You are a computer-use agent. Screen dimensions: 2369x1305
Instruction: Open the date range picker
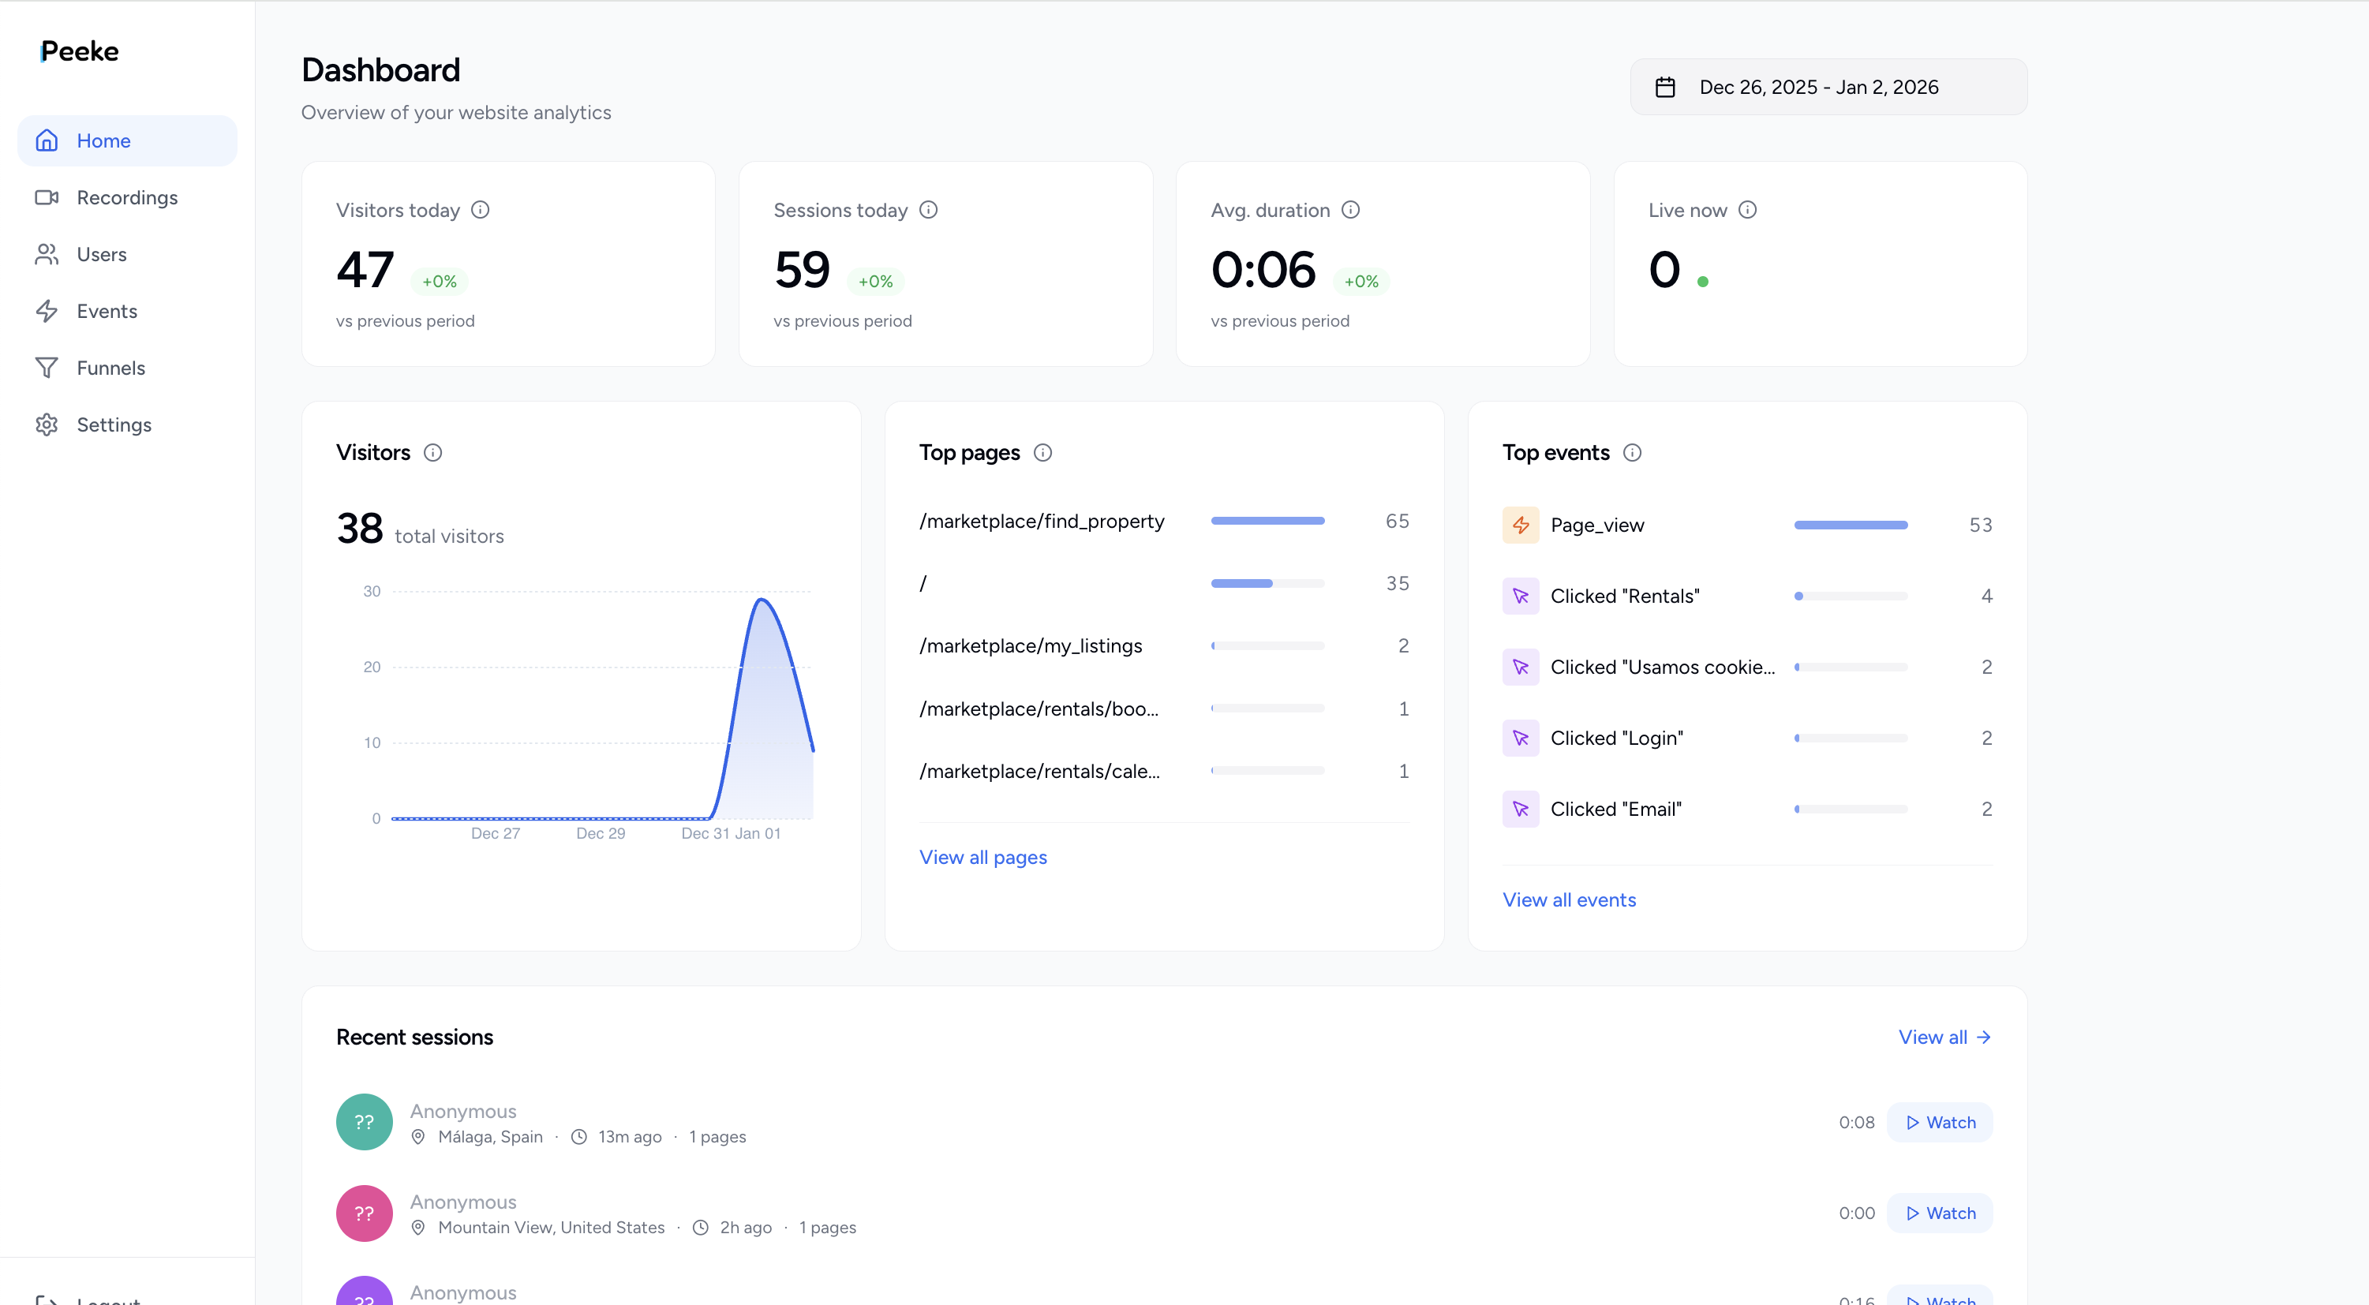(x=1828, y=88)
